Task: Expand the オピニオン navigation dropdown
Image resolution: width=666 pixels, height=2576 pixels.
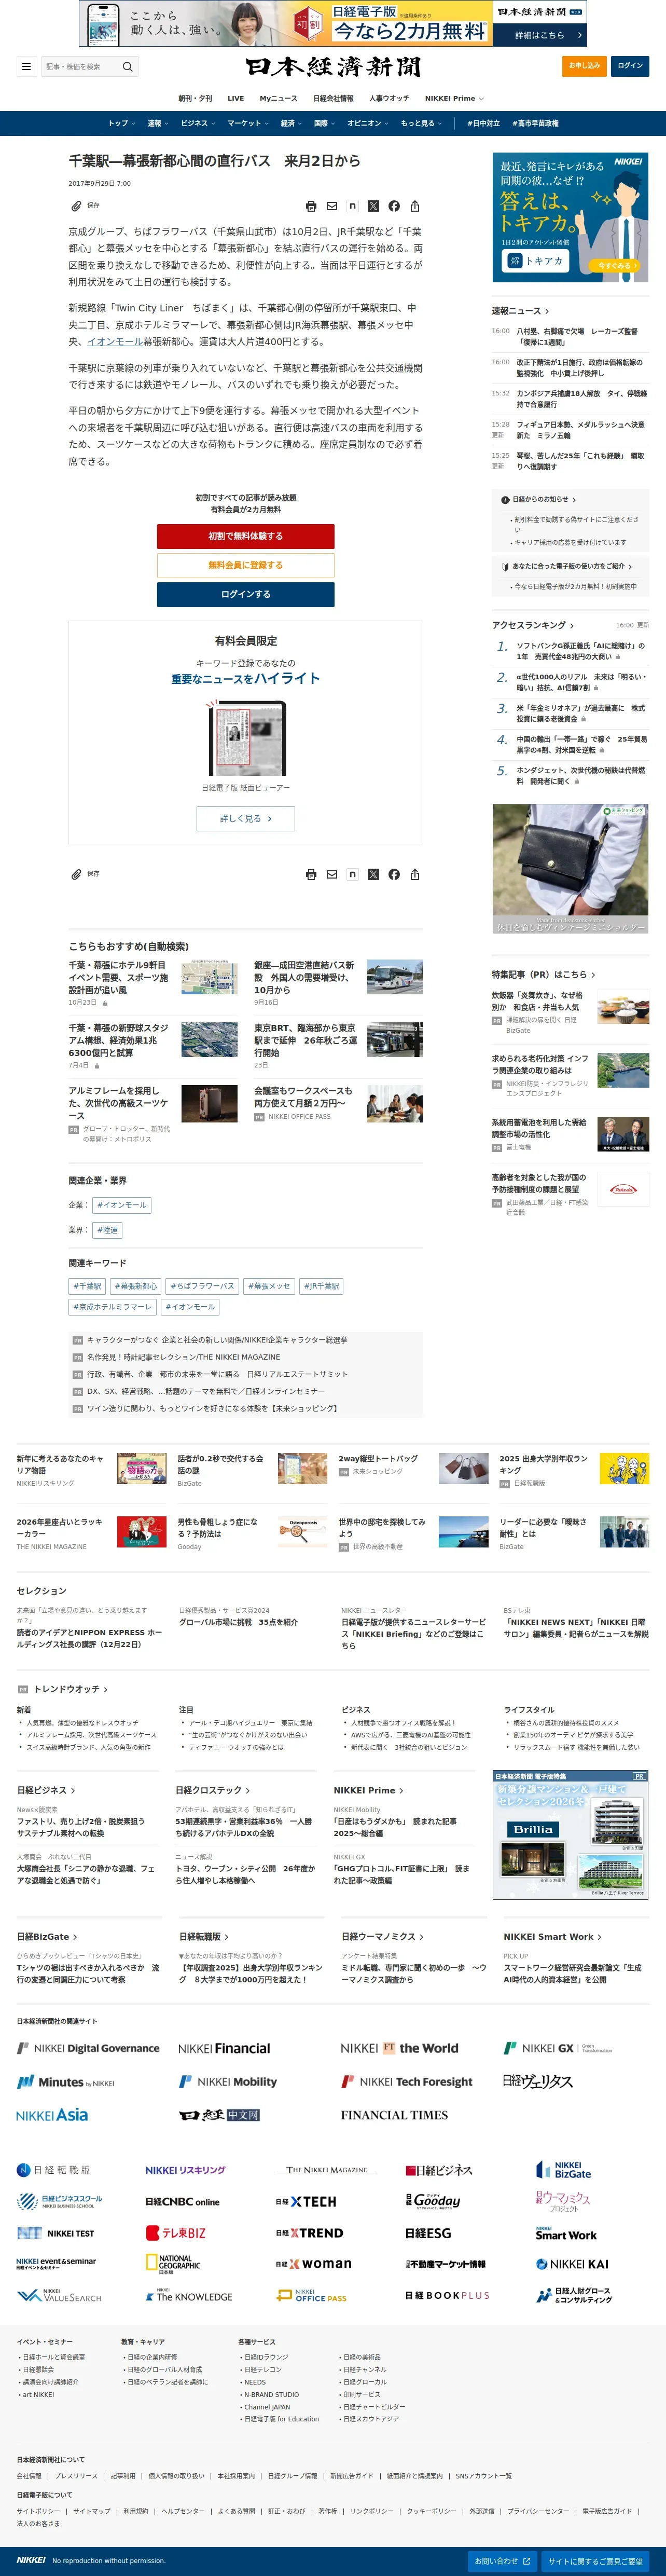Action: [367, 123]
